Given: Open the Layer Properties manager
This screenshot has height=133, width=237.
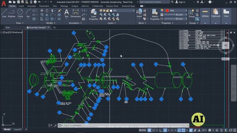Looking at the screenshot, I should coord(93,14).
